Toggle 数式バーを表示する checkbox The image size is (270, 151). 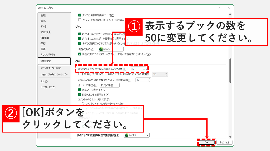[x=80, y=90]
